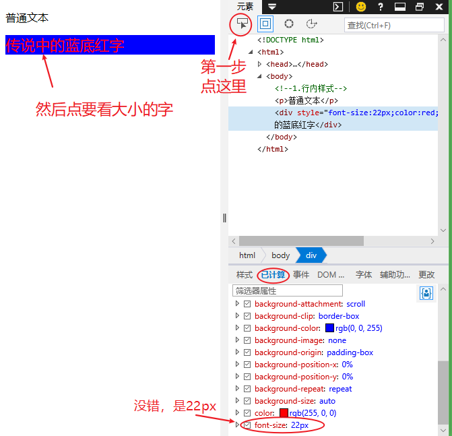The height and width of the screenshot is (436, 452).
Task: Click the 普通文本 paragraph on the page
Action: tap(27, 18)
